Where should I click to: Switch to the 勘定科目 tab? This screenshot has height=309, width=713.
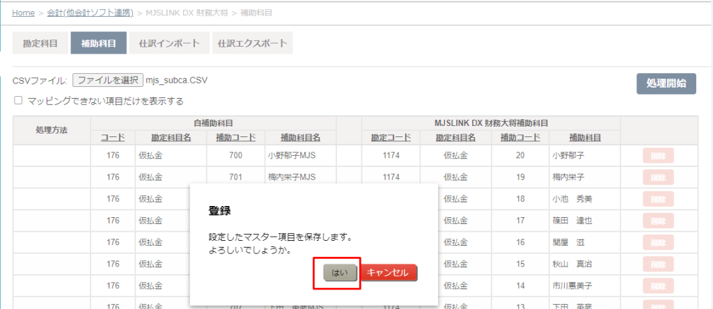[x=40, y=43]
